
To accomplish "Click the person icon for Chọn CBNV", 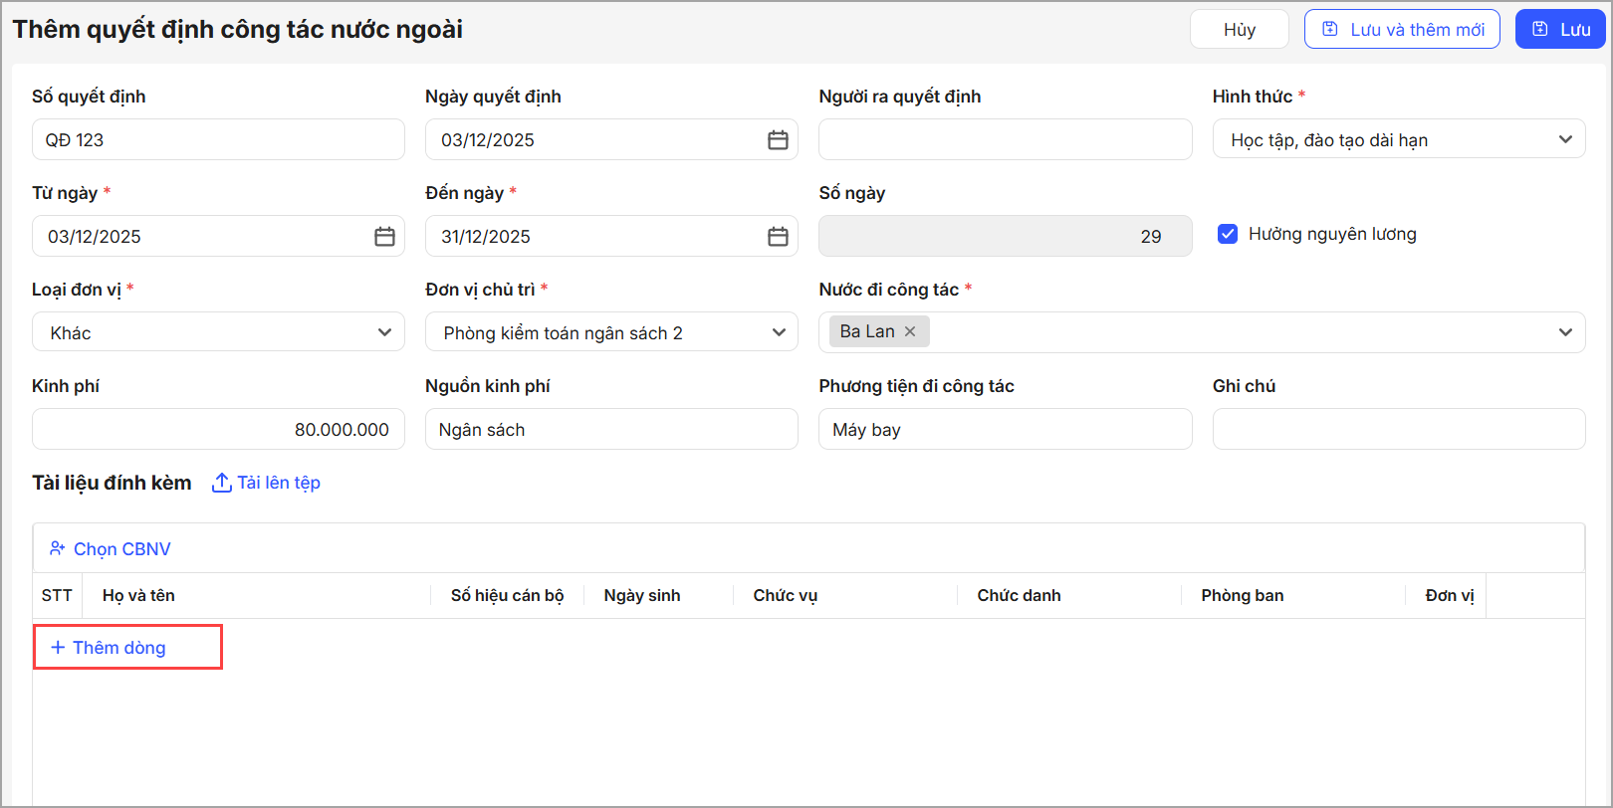I will tap(58, 548).
